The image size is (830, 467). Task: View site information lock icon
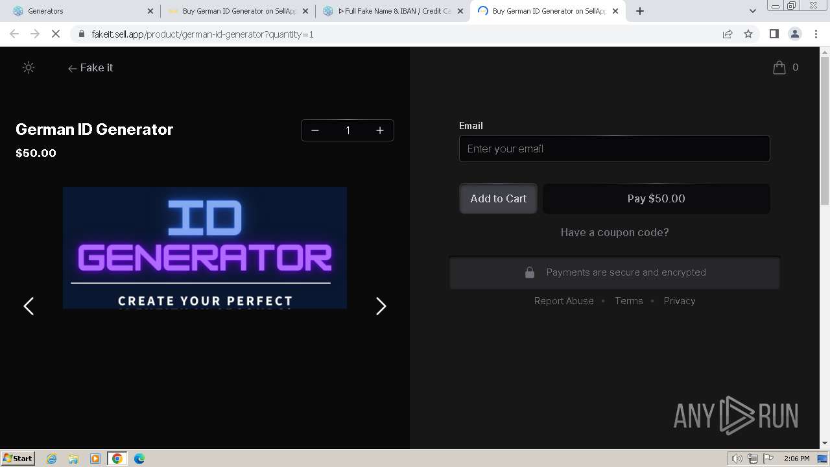pyautogui.click(x=81, y=34)
